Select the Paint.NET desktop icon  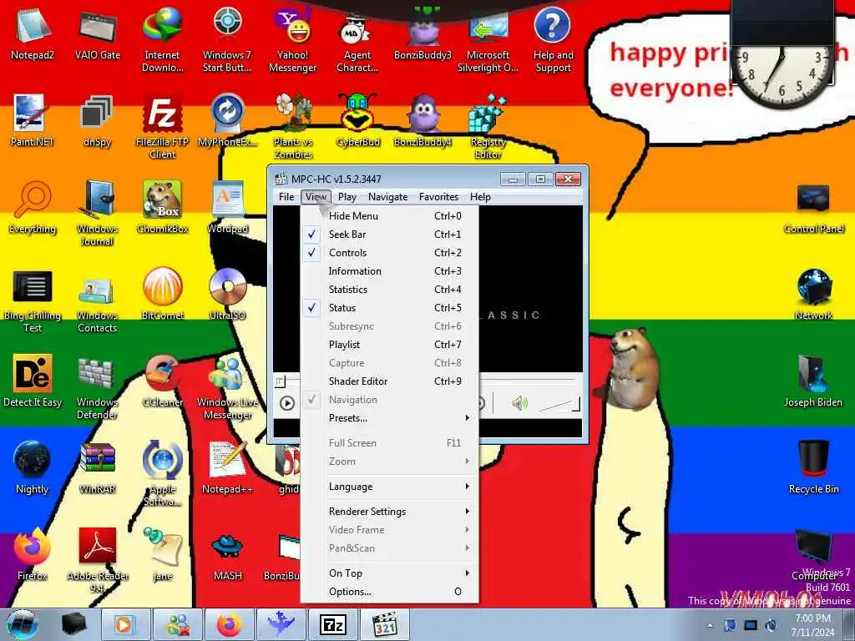click(x=33, y=121)
